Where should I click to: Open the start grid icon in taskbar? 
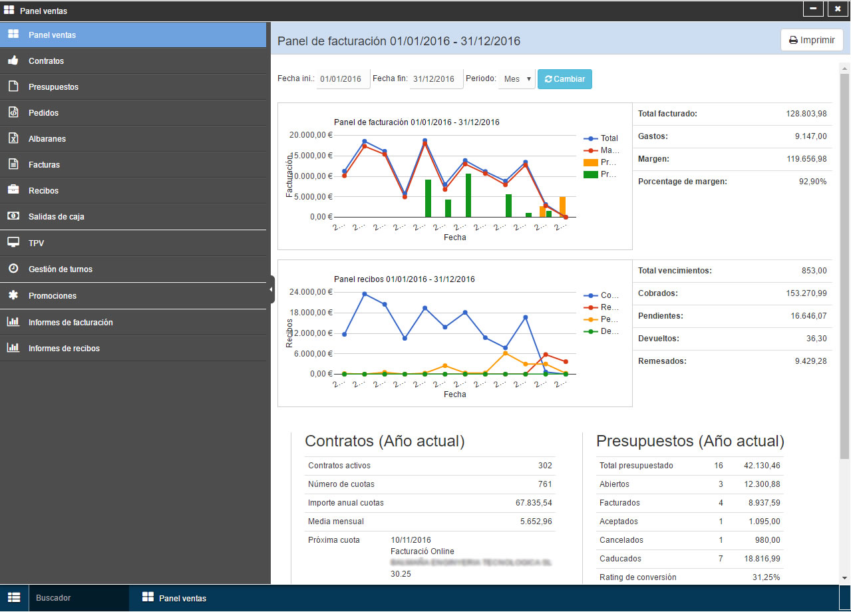(14, 597)
